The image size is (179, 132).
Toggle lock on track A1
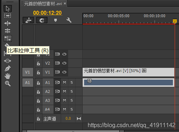point(38,82)
